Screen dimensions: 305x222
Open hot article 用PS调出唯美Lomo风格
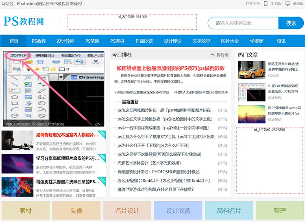(284, 111)
